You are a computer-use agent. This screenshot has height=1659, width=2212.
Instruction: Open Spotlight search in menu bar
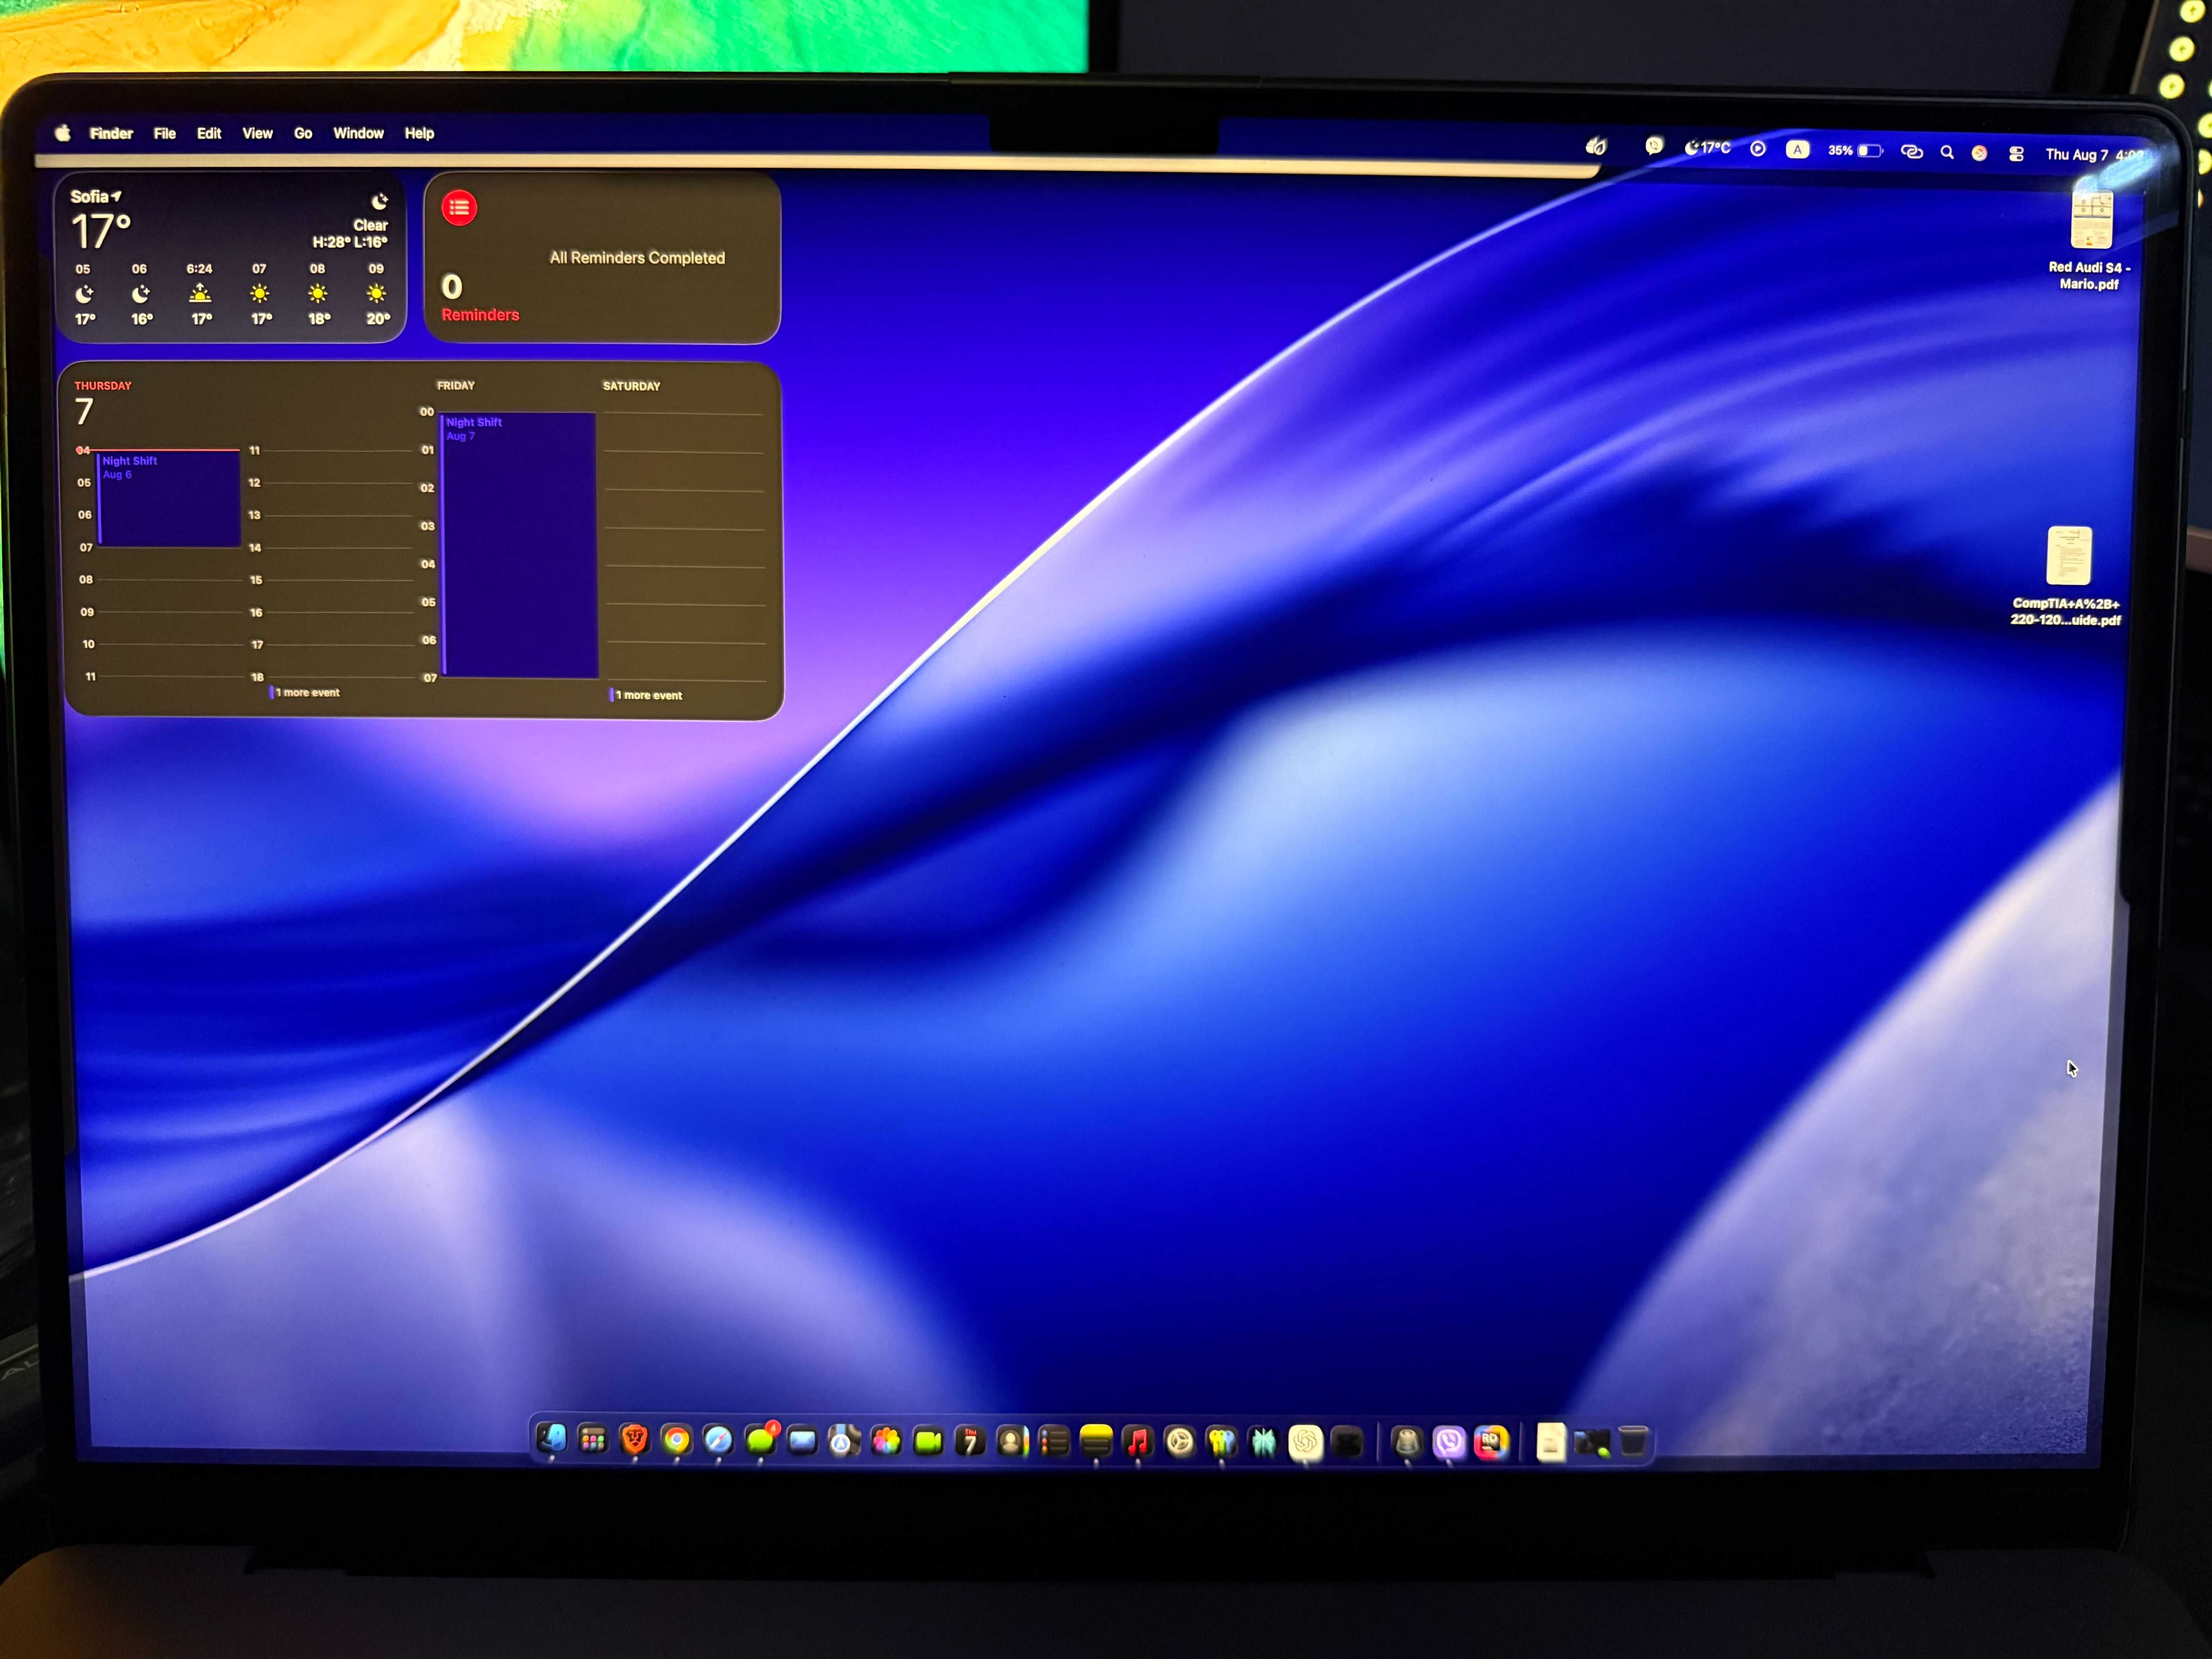click(1947, 153)
